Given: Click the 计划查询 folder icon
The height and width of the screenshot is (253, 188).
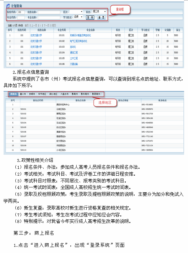Looking at the screenshot, I should coord(8,6).
